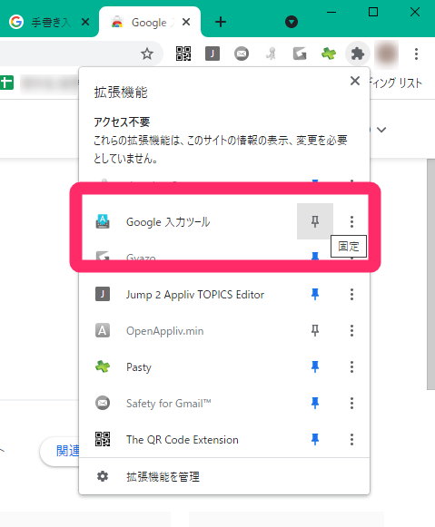
Task: Open The QR Code Extension toolbar icon
Action: (x=183, y=54)
